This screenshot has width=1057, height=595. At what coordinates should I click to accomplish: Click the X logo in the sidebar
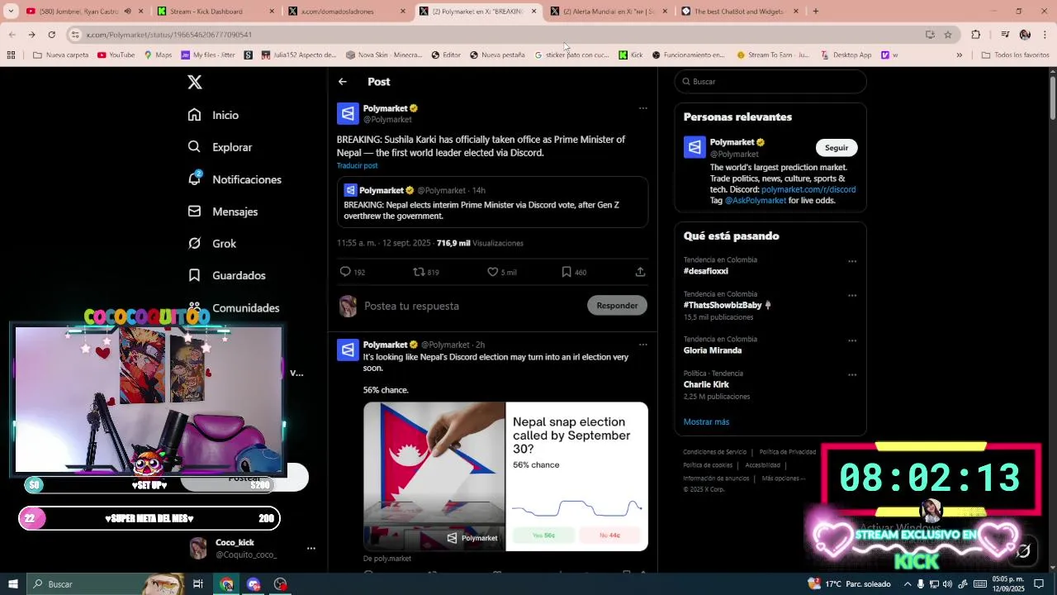tap(195, 82)
